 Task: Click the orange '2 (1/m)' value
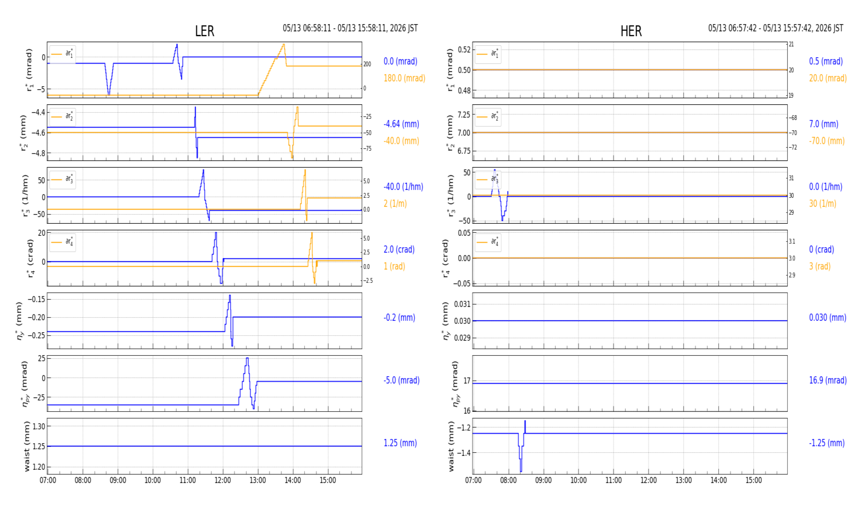(x=395, y=204)
